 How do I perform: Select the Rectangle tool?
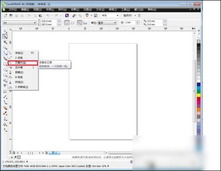click(5, 64)
